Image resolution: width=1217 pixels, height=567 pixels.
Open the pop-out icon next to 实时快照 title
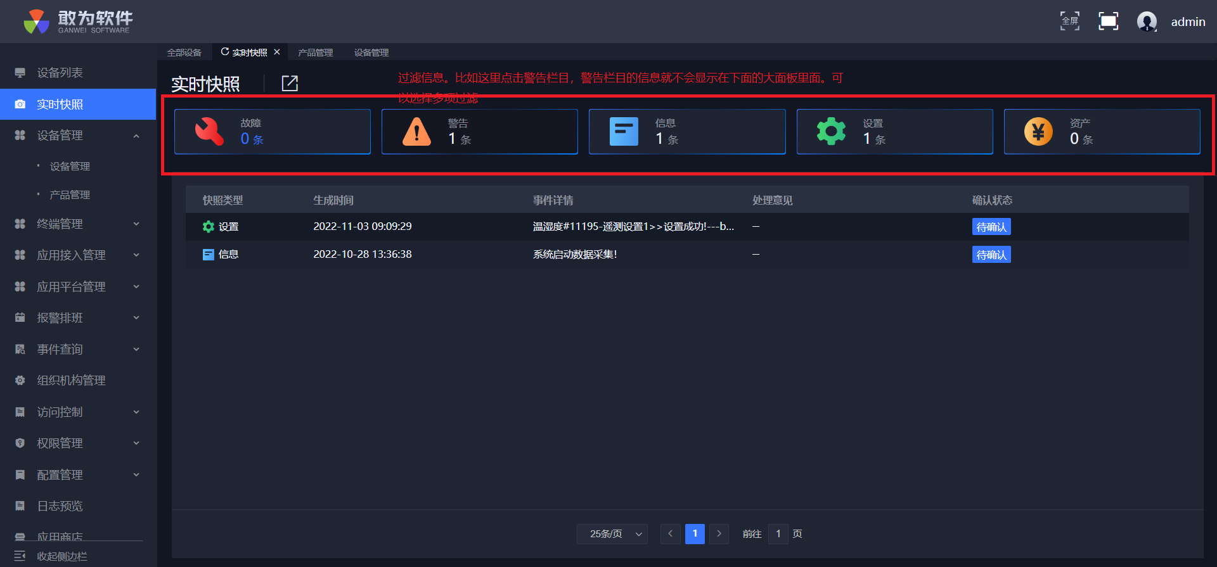(290, 83)
